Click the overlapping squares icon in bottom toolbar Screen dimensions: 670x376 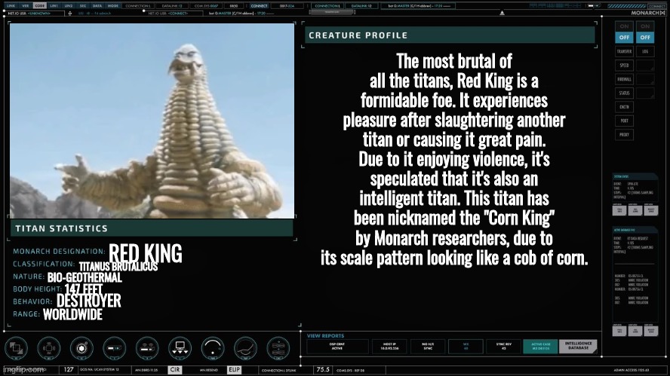17,348
